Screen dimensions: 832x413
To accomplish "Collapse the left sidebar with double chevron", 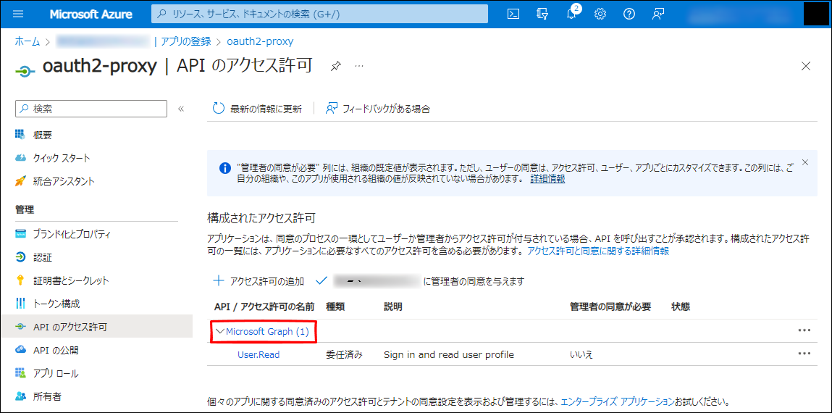I will pos(181,109).
